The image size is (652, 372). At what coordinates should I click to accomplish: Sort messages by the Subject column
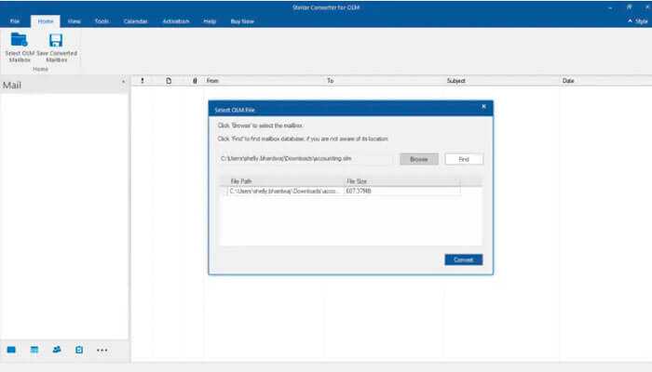[x=456, y=81]
